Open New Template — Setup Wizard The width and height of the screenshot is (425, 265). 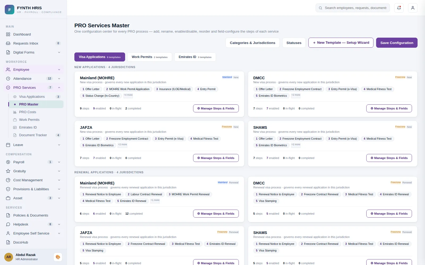(x=341, y=43)
